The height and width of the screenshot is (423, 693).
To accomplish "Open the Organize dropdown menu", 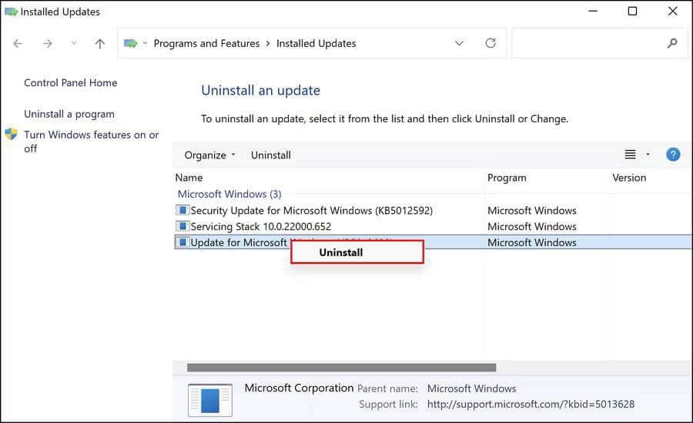I will tap(210, 155).
